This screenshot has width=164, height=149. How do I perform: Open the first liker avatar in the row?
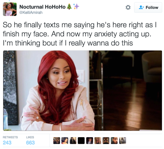[x=57, y=141]
